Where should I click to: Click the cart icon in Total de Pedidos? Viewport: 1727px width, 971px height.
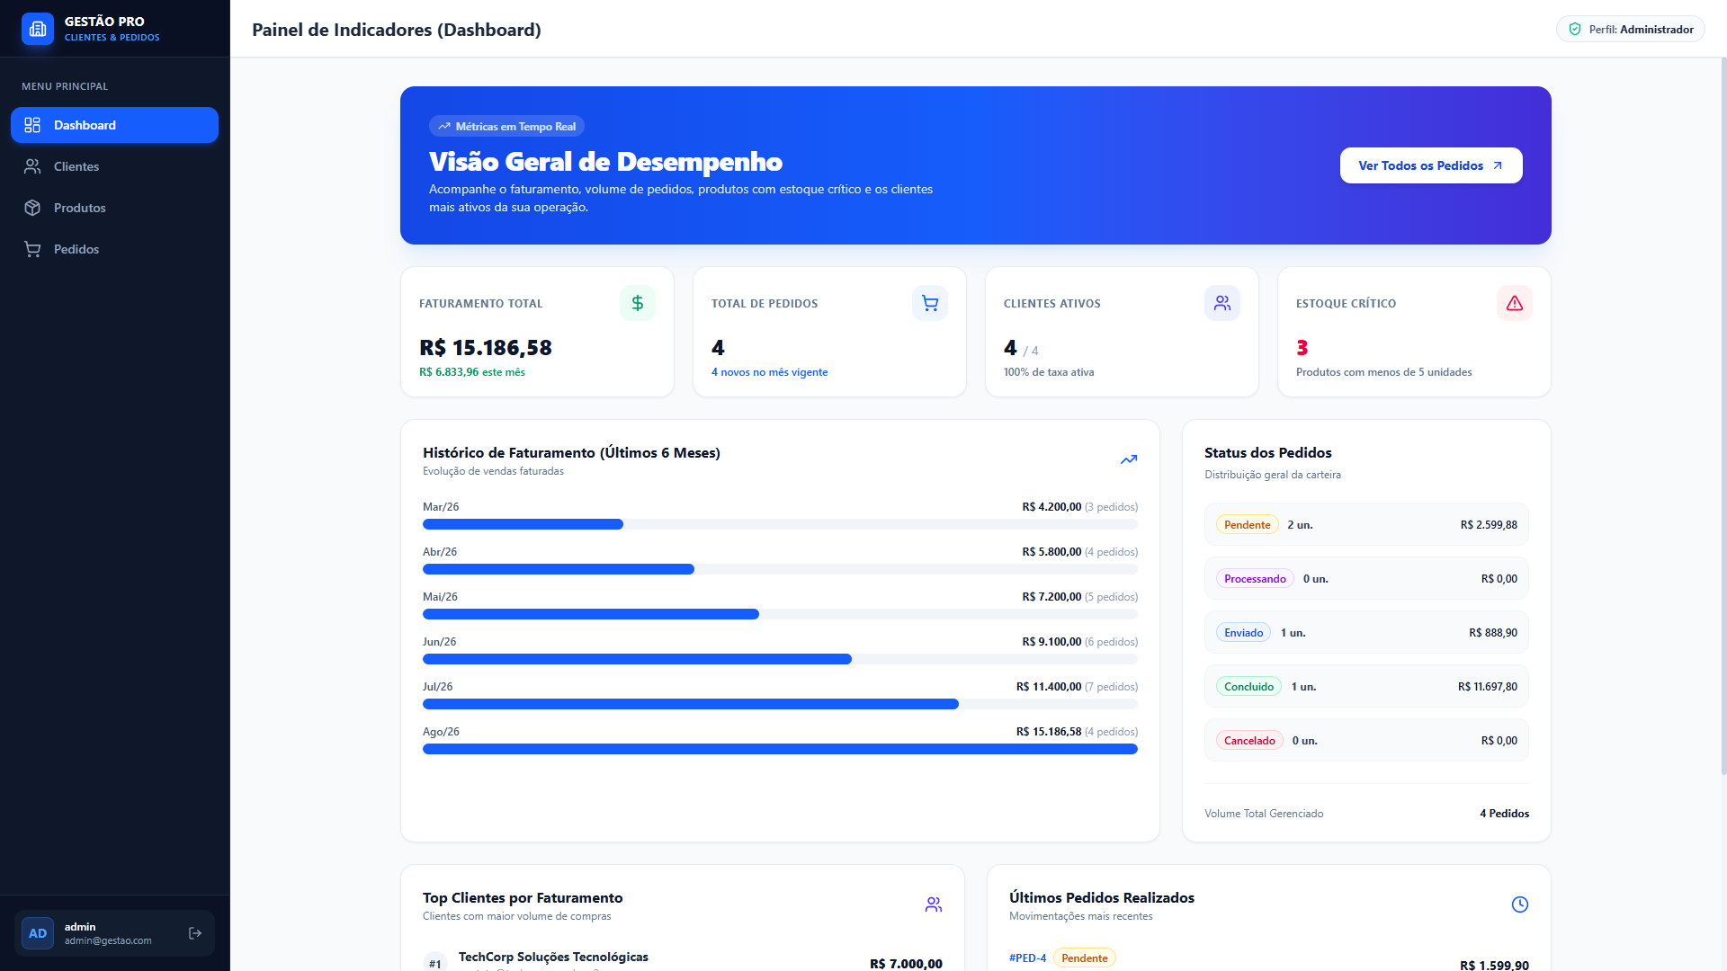(930, 303)
